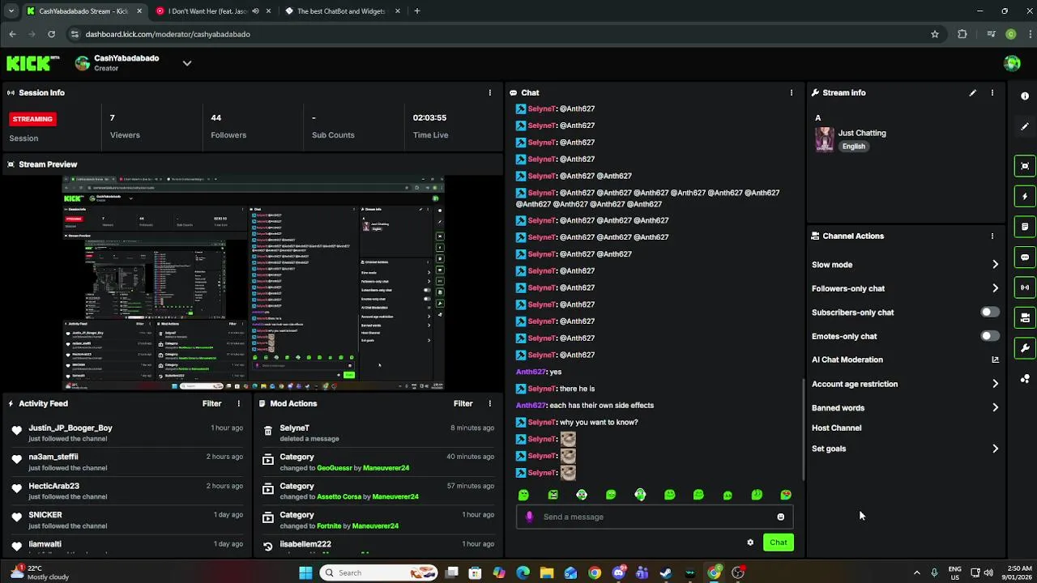Click the chat panel scrollbar

tap(804, 429)
